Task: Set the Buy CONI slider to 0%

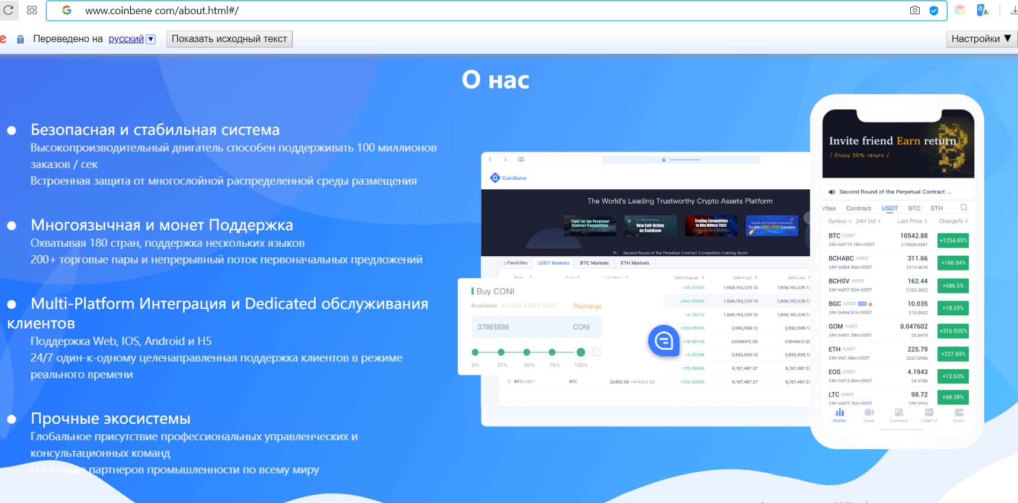Action: 475,352
